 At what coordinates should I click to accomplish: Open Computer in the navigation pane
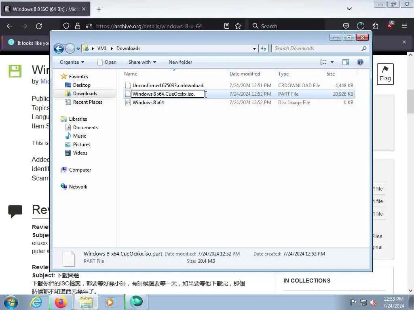tap(80, 170)
